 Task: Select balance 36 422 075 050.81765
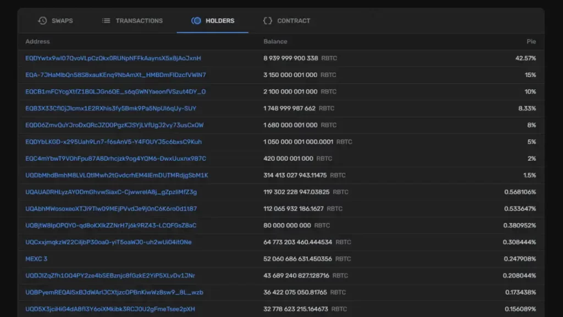coord(295,292)
